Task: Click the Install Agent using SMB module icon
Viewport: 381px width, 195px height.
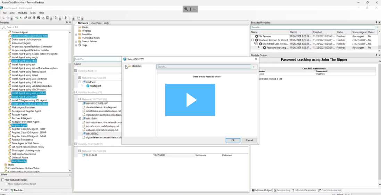Action: pyautogui.click(x=10, y=61)
